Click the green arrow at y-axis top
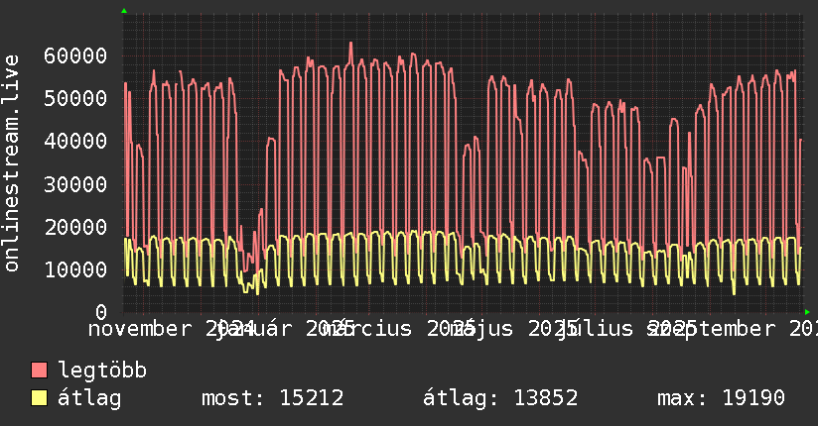This screenshot has height=426, width=818. [124, 11]
